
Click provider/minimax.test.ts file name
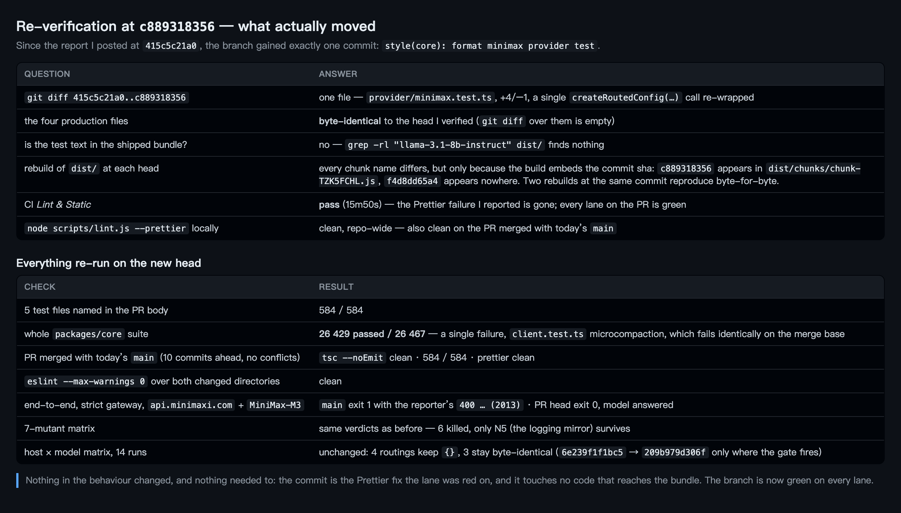point(430,98)
